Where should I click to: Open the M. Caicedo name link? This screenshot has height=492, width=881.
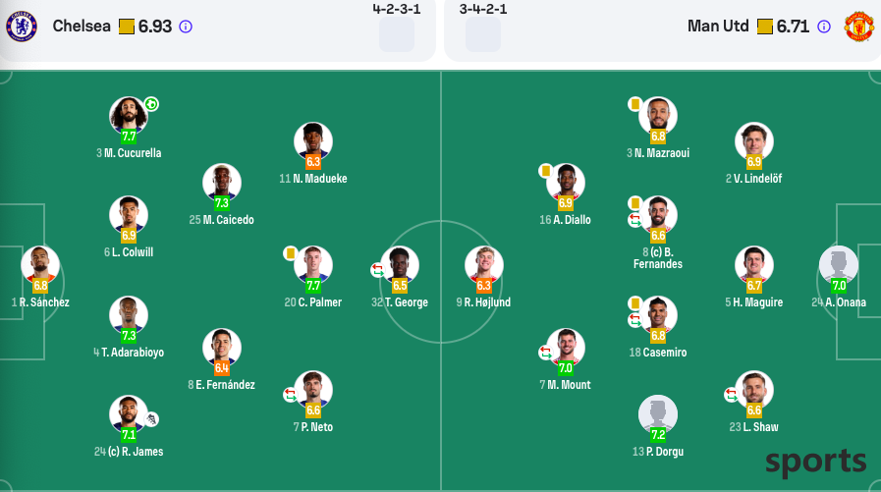(x=228, y=220)
